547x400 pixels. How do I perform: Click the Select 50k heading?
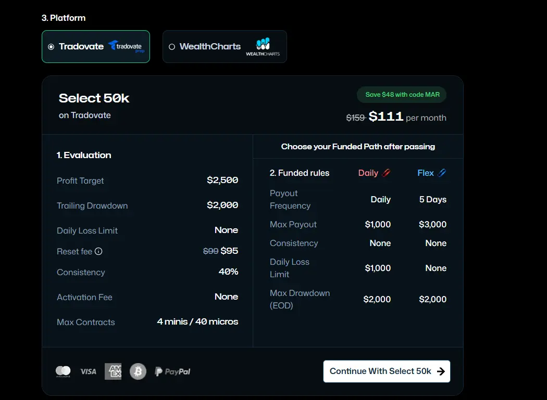click(94, 98)
